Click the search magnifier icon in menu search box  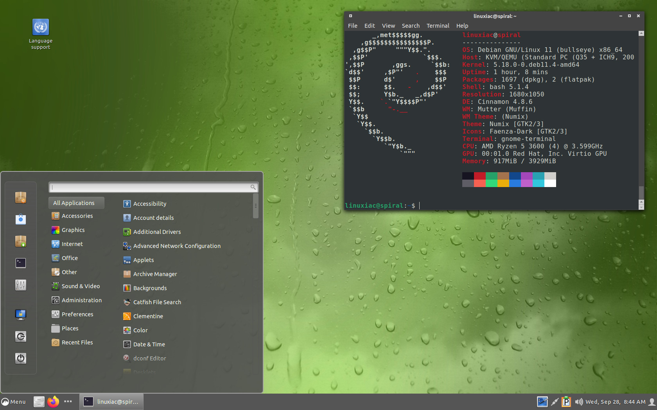pyautogui.click(x=253, y=187)
